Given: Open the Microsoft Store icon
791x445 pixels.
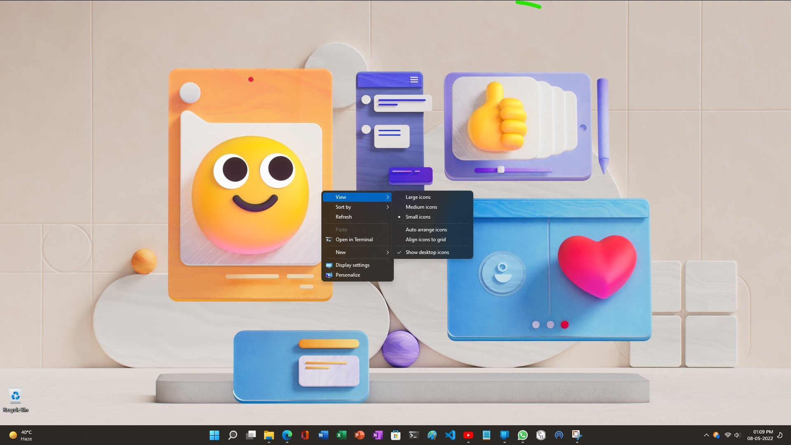Looking at the screenshot, I should tap(395, 435).
